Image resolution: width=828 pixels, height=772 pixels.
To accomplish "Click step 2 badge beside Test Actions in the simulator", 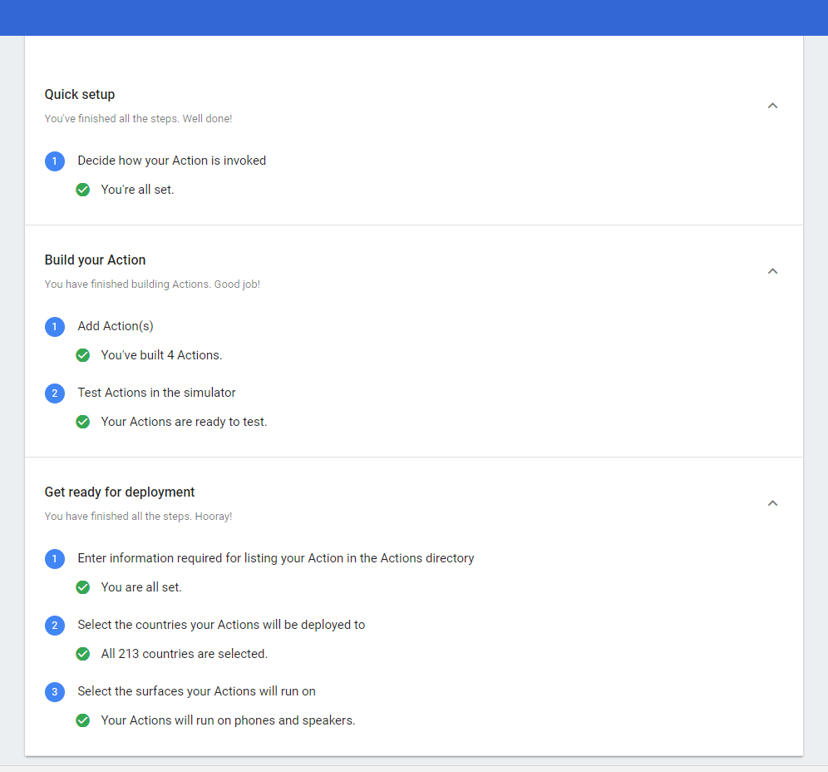I will [55, 393].
